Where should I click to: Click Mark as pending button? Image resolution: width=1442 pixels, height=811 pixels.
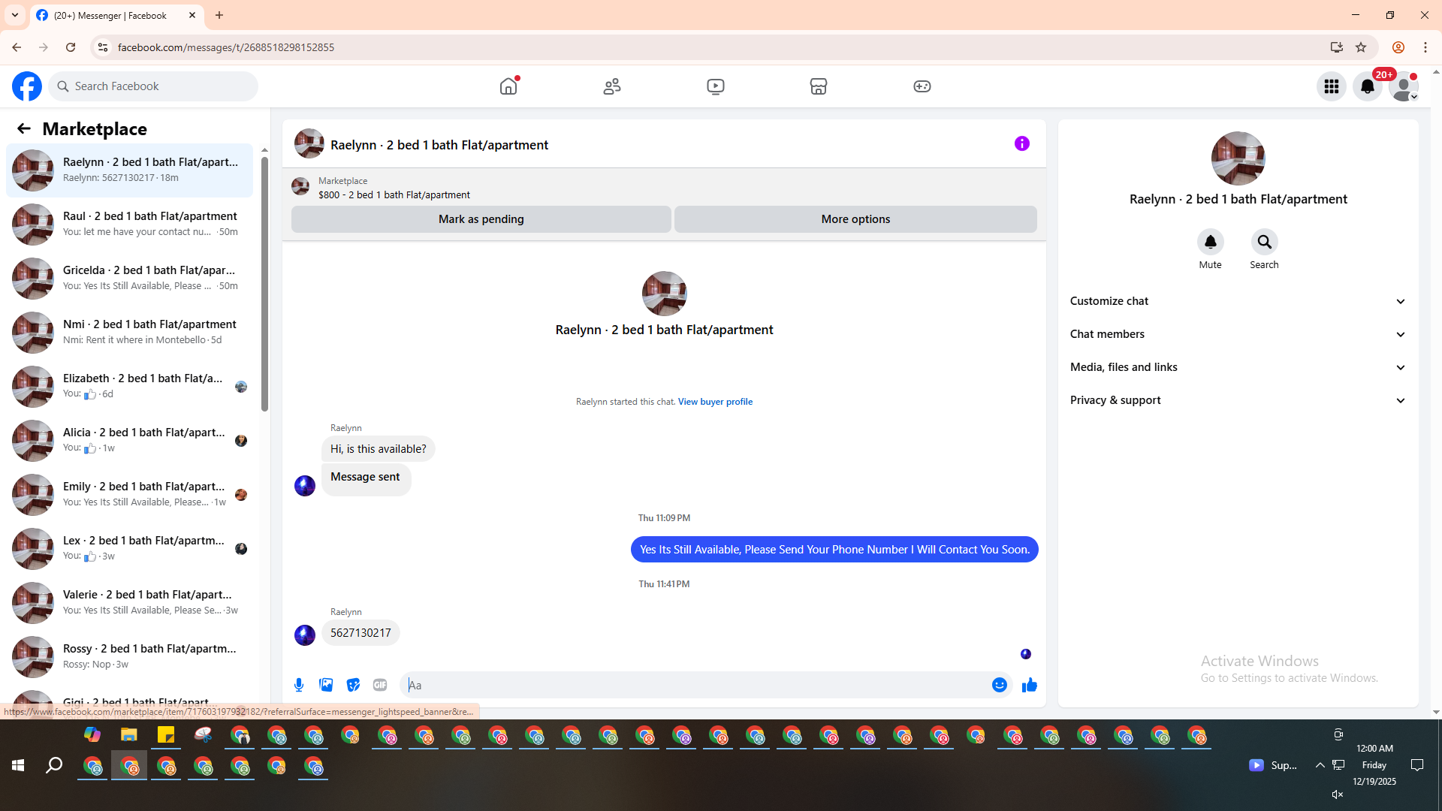(x=481, y=219)
